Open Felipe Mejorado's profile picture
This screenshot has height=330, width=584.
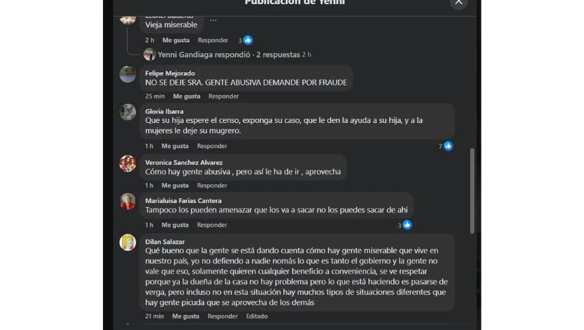pyautogui.click(x=128, y=74)
